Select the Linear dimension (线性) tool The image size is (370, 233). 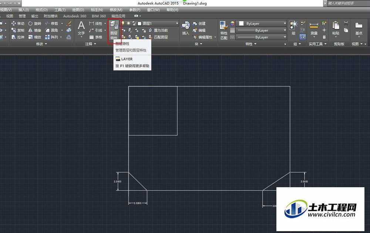tap(95, 23)
